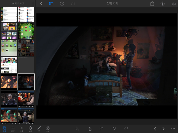178x133 pixels.
Task: Select the top-right two-column list thumbnail
Action: [26, 15]
